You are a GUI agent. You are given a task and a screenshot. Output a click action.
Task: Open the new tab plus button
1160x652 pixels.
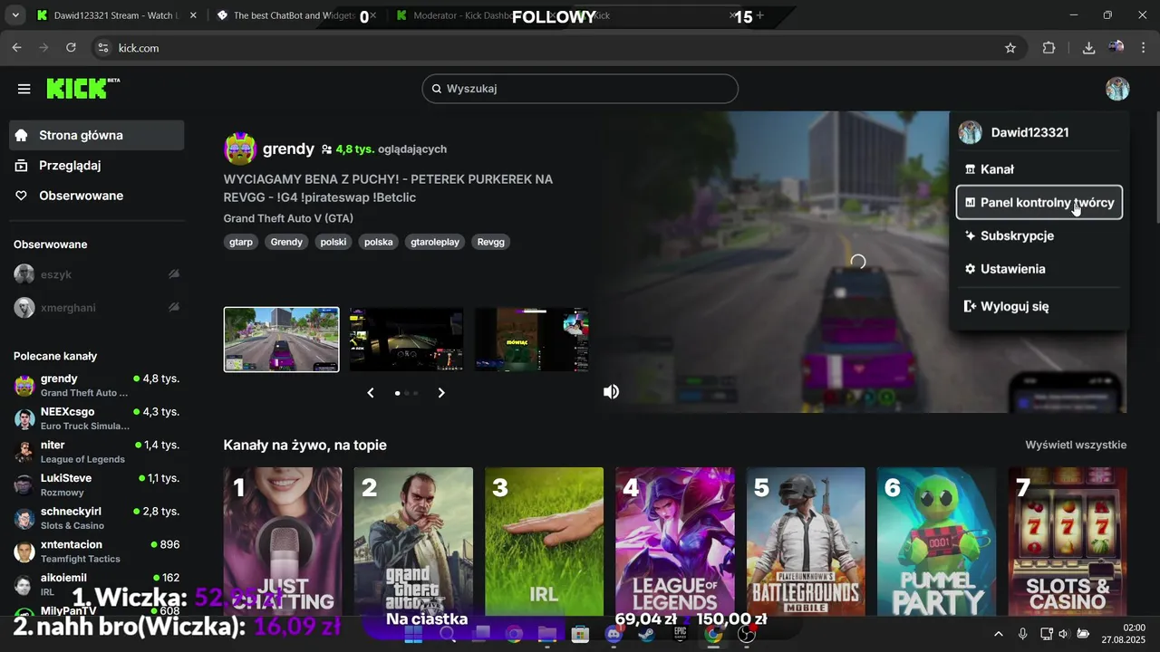coord(759,15)
